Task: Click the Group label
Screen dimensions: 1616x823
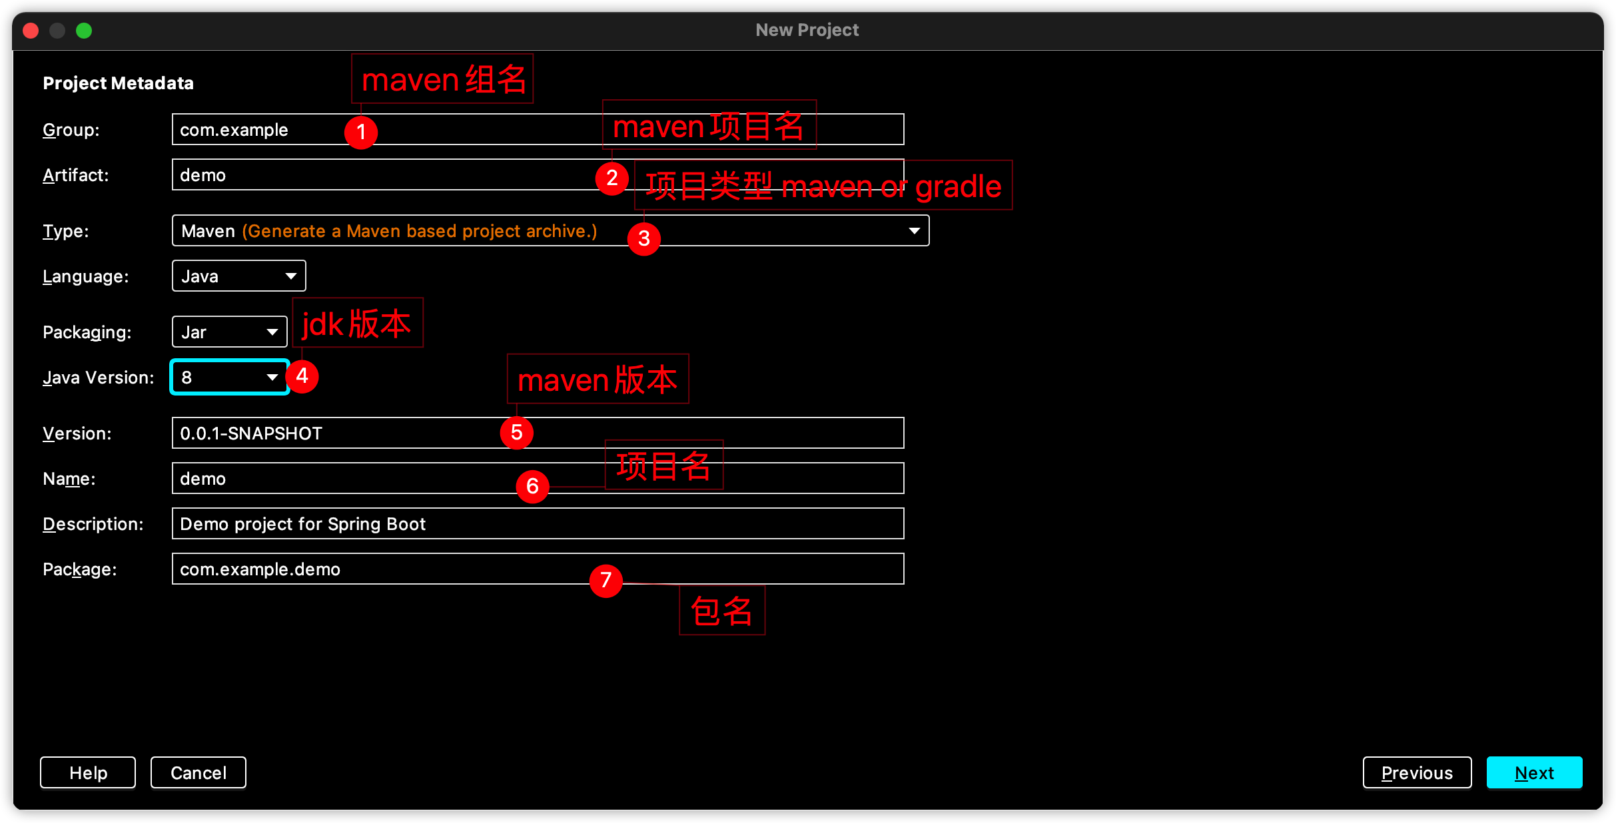Action: pyautogui.click(x=71, y=130)
